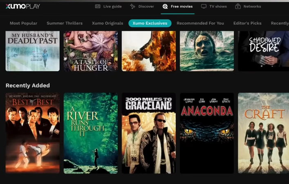Open Shadowed Desire movie
This screenshot has height=184, width=289.
[x=264, y=51]
